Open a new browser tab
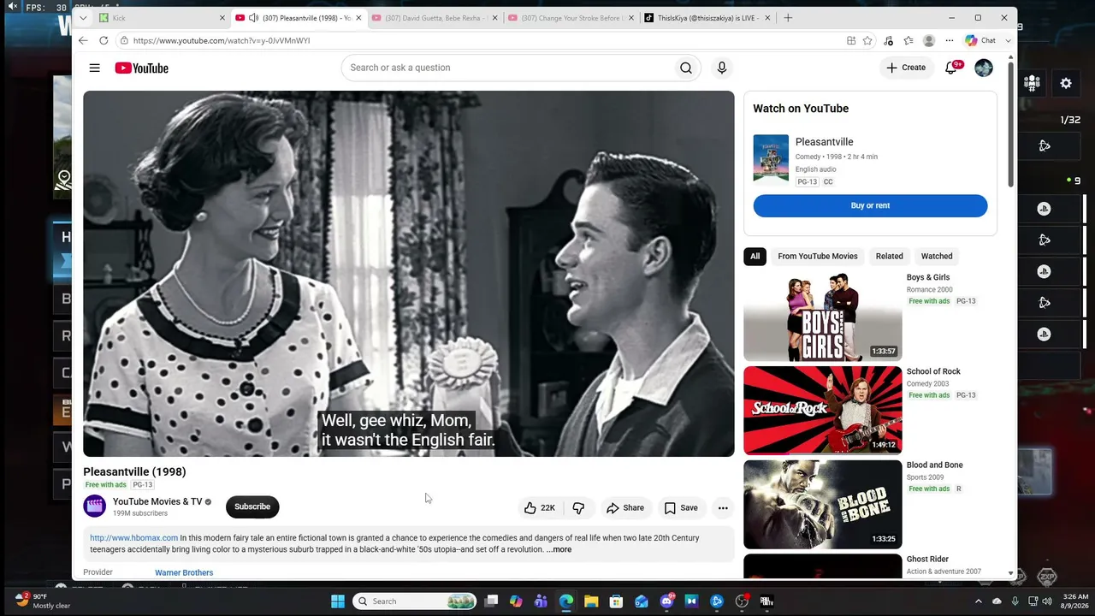The height and width of the screenshot is (616, 1095). (x=788, y=17)
